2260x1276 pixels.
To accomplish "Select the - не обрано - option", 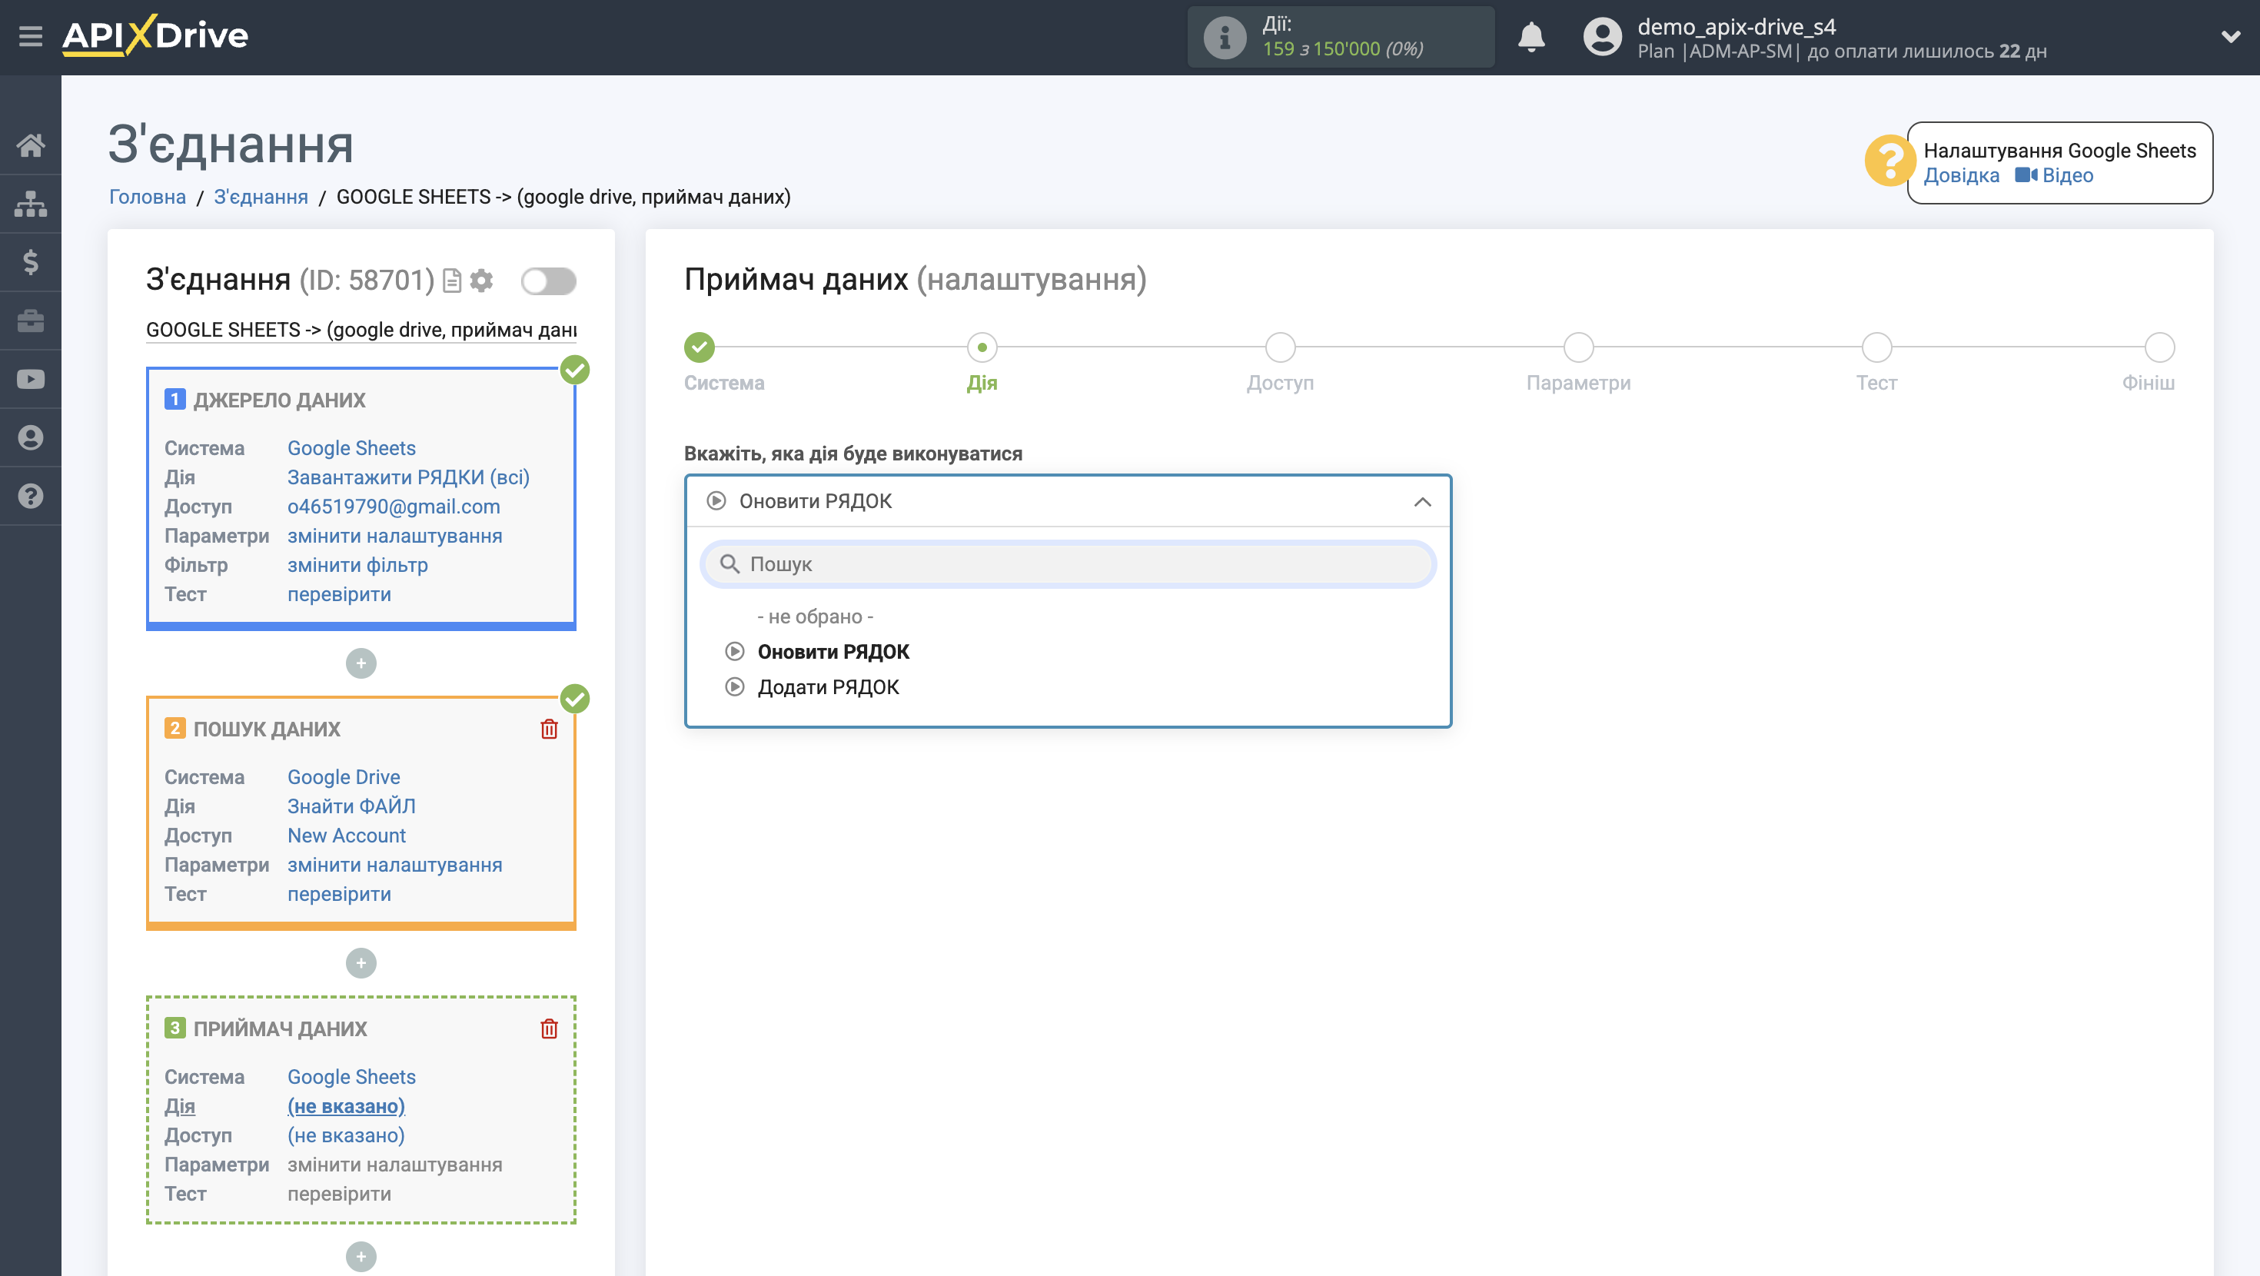I will 815,617.
